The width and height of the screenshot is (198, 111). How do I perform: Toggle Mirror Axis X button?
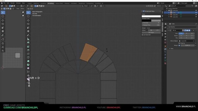tap(181, 34)
